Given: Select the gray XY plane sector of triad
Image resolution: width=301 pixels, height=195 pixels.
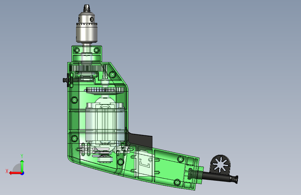Looking at the screenshot, I should pyautogui.click(x=17, y=168).
